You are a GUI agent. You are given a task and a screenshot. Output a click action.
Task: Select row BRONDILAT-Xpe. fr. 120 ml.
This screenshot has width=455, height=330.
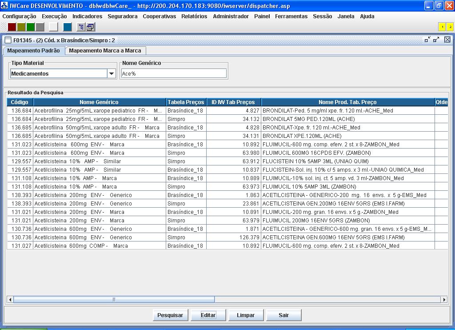227,128
